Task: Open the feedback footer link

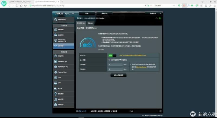Action: (107, 111)
